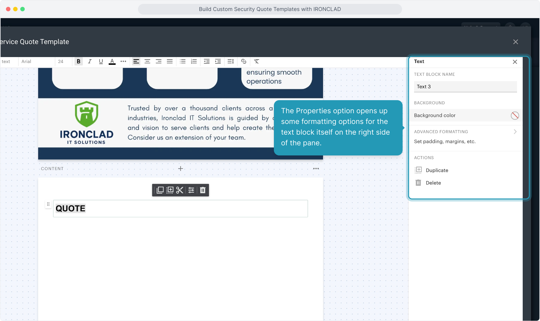This screenshot has width=540, height=321.
Task: Delete the block via floating toolbar trash
Action: coord(203,190)
